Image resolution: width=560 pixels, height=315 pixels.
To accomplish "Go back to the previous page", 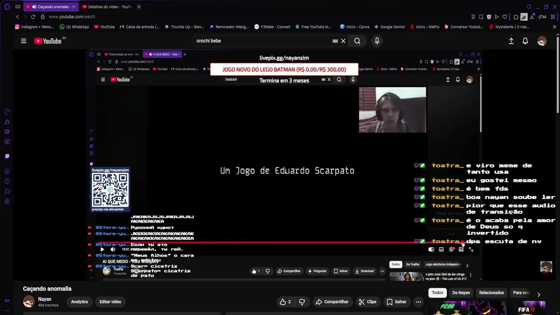I will click(x=17, y=17).
